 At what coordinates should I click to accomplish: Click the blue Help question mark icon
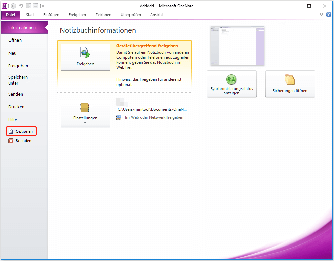coord(329,14)
